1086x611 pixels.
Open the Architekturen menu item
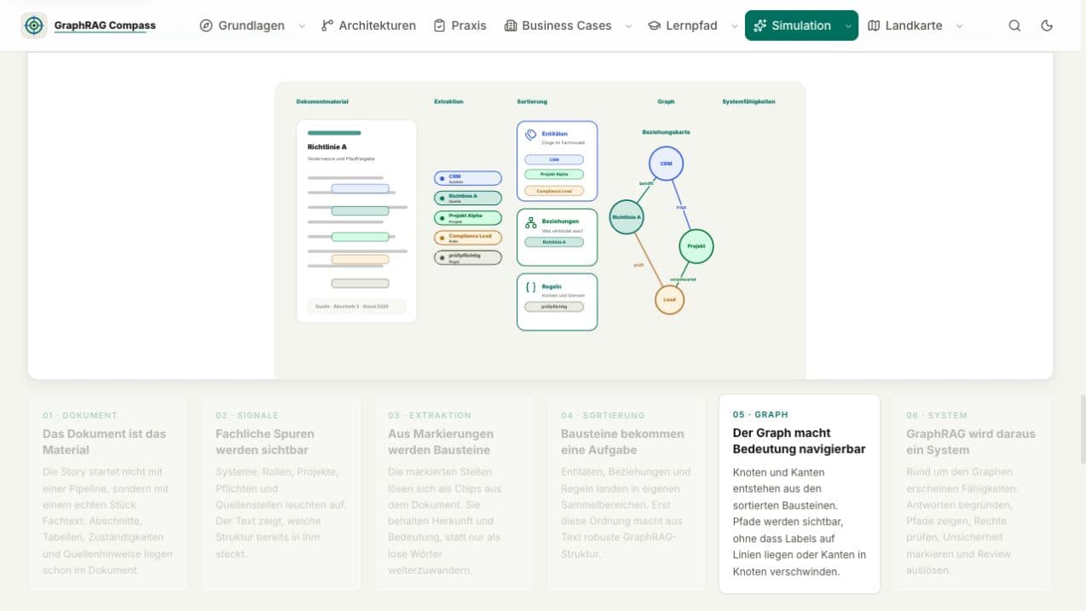point(368,26)
